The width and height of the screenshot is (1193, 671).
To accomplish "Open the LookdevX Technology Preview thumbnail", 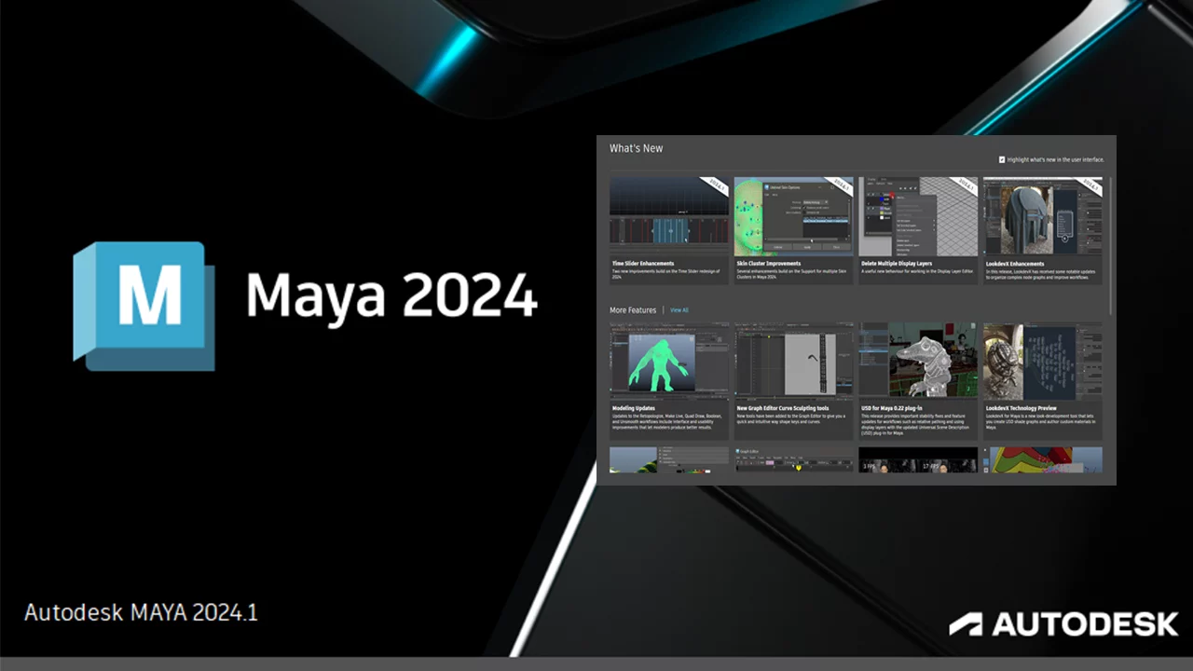I will click(x=1042, y=362).
